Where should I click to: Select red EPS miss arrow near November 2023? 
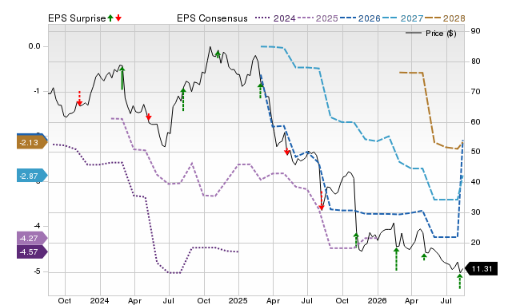tap(79, 98)
